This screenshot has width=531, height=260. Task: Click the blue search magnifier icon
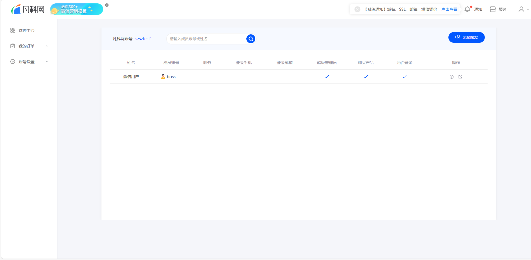coord(251,39)
